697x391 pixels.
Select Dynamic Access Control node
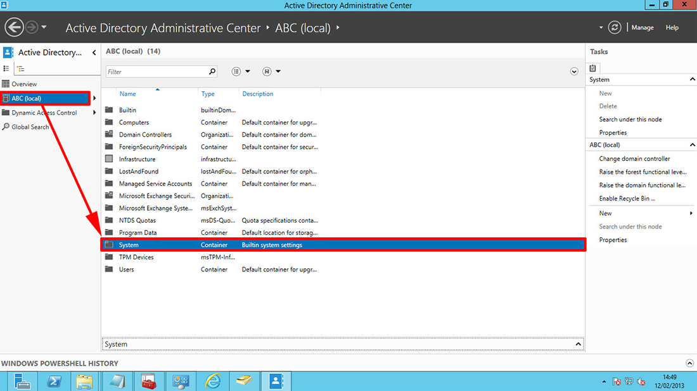pyautogui.click(x=44, y=113)
